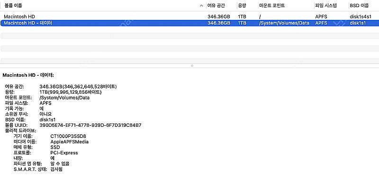This screenshot has width=379, height=176.
Task: Click 1TB in the selected 데이터 row
Action: click(x=242, y=23)
